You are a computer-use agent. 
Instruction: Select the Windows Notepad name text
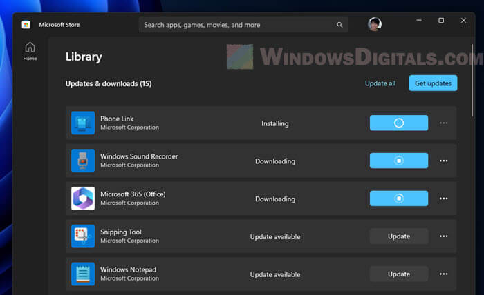[128, 269]
